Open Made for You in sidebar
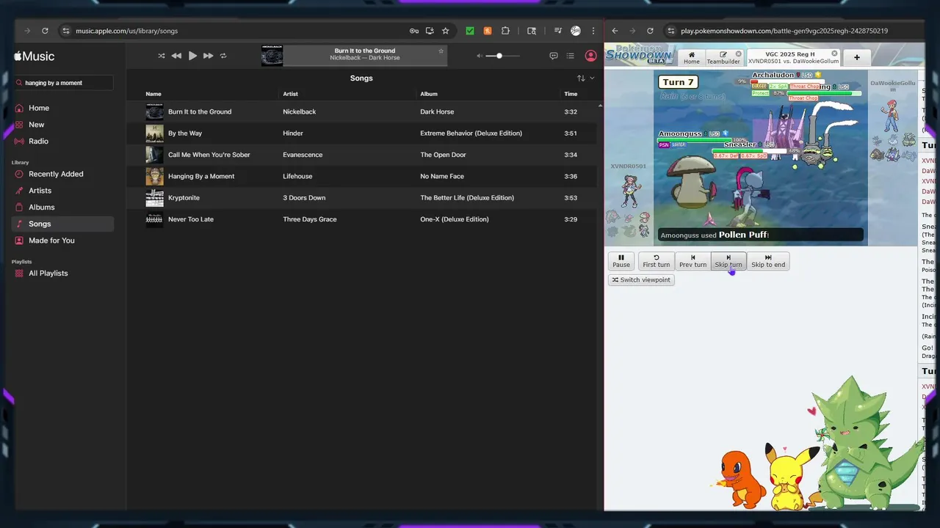Image resolution: width=940 pixels, height=528 pixels. 51,241
